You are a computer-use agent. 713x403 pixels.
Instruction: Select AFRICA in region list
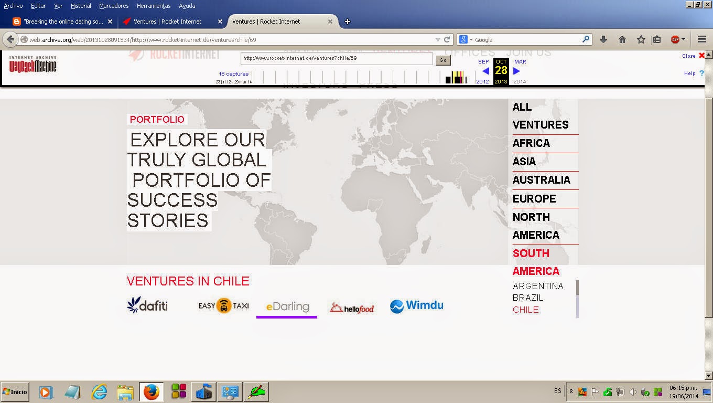tap(531, 143)
